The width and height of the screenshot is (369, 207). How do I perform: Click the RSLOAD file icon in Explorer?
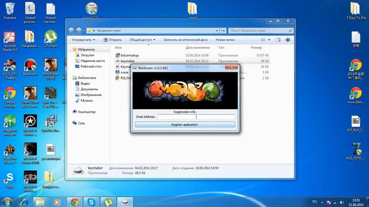(x=118, y=78)
